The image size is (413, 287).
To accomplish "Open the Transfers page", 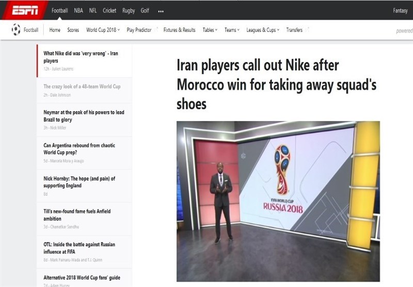I will (x=294, y=30).
